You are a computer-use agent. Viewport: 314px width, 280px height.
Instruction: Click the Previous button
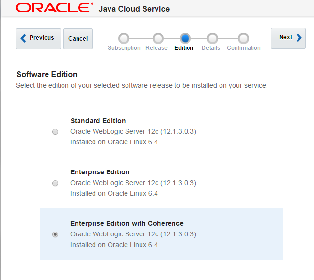(38, 39)
